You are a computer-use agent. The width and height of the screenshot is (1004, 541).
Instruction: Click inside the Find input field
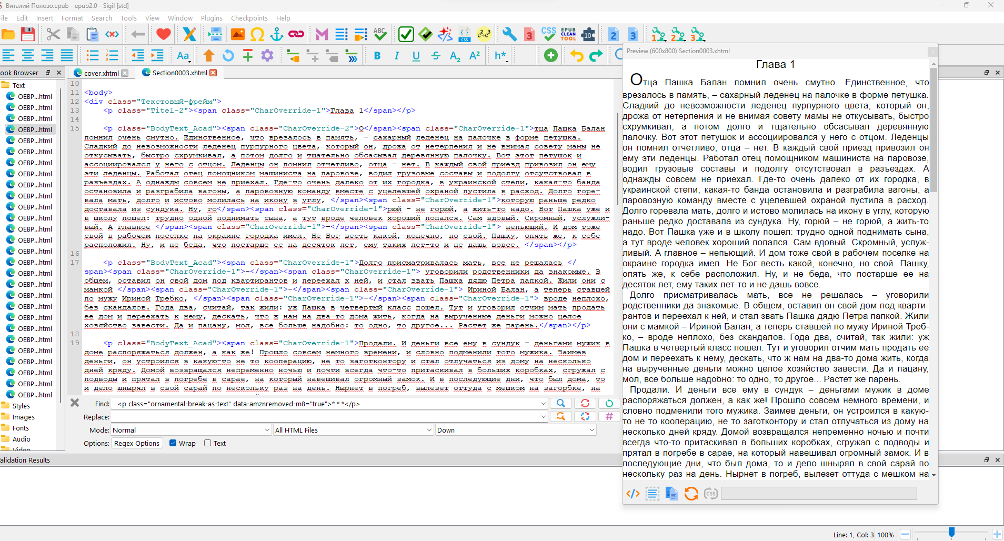click(x=325, y=404)
